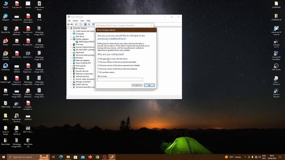Click the Linux For Beginners PDF icon
The image size is (285, 160).
28,68
